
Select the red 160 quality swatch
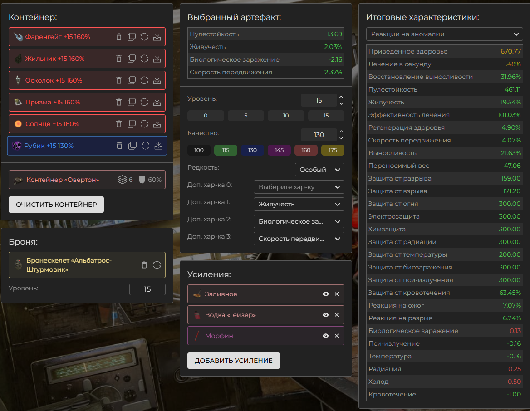click(306, 150)
